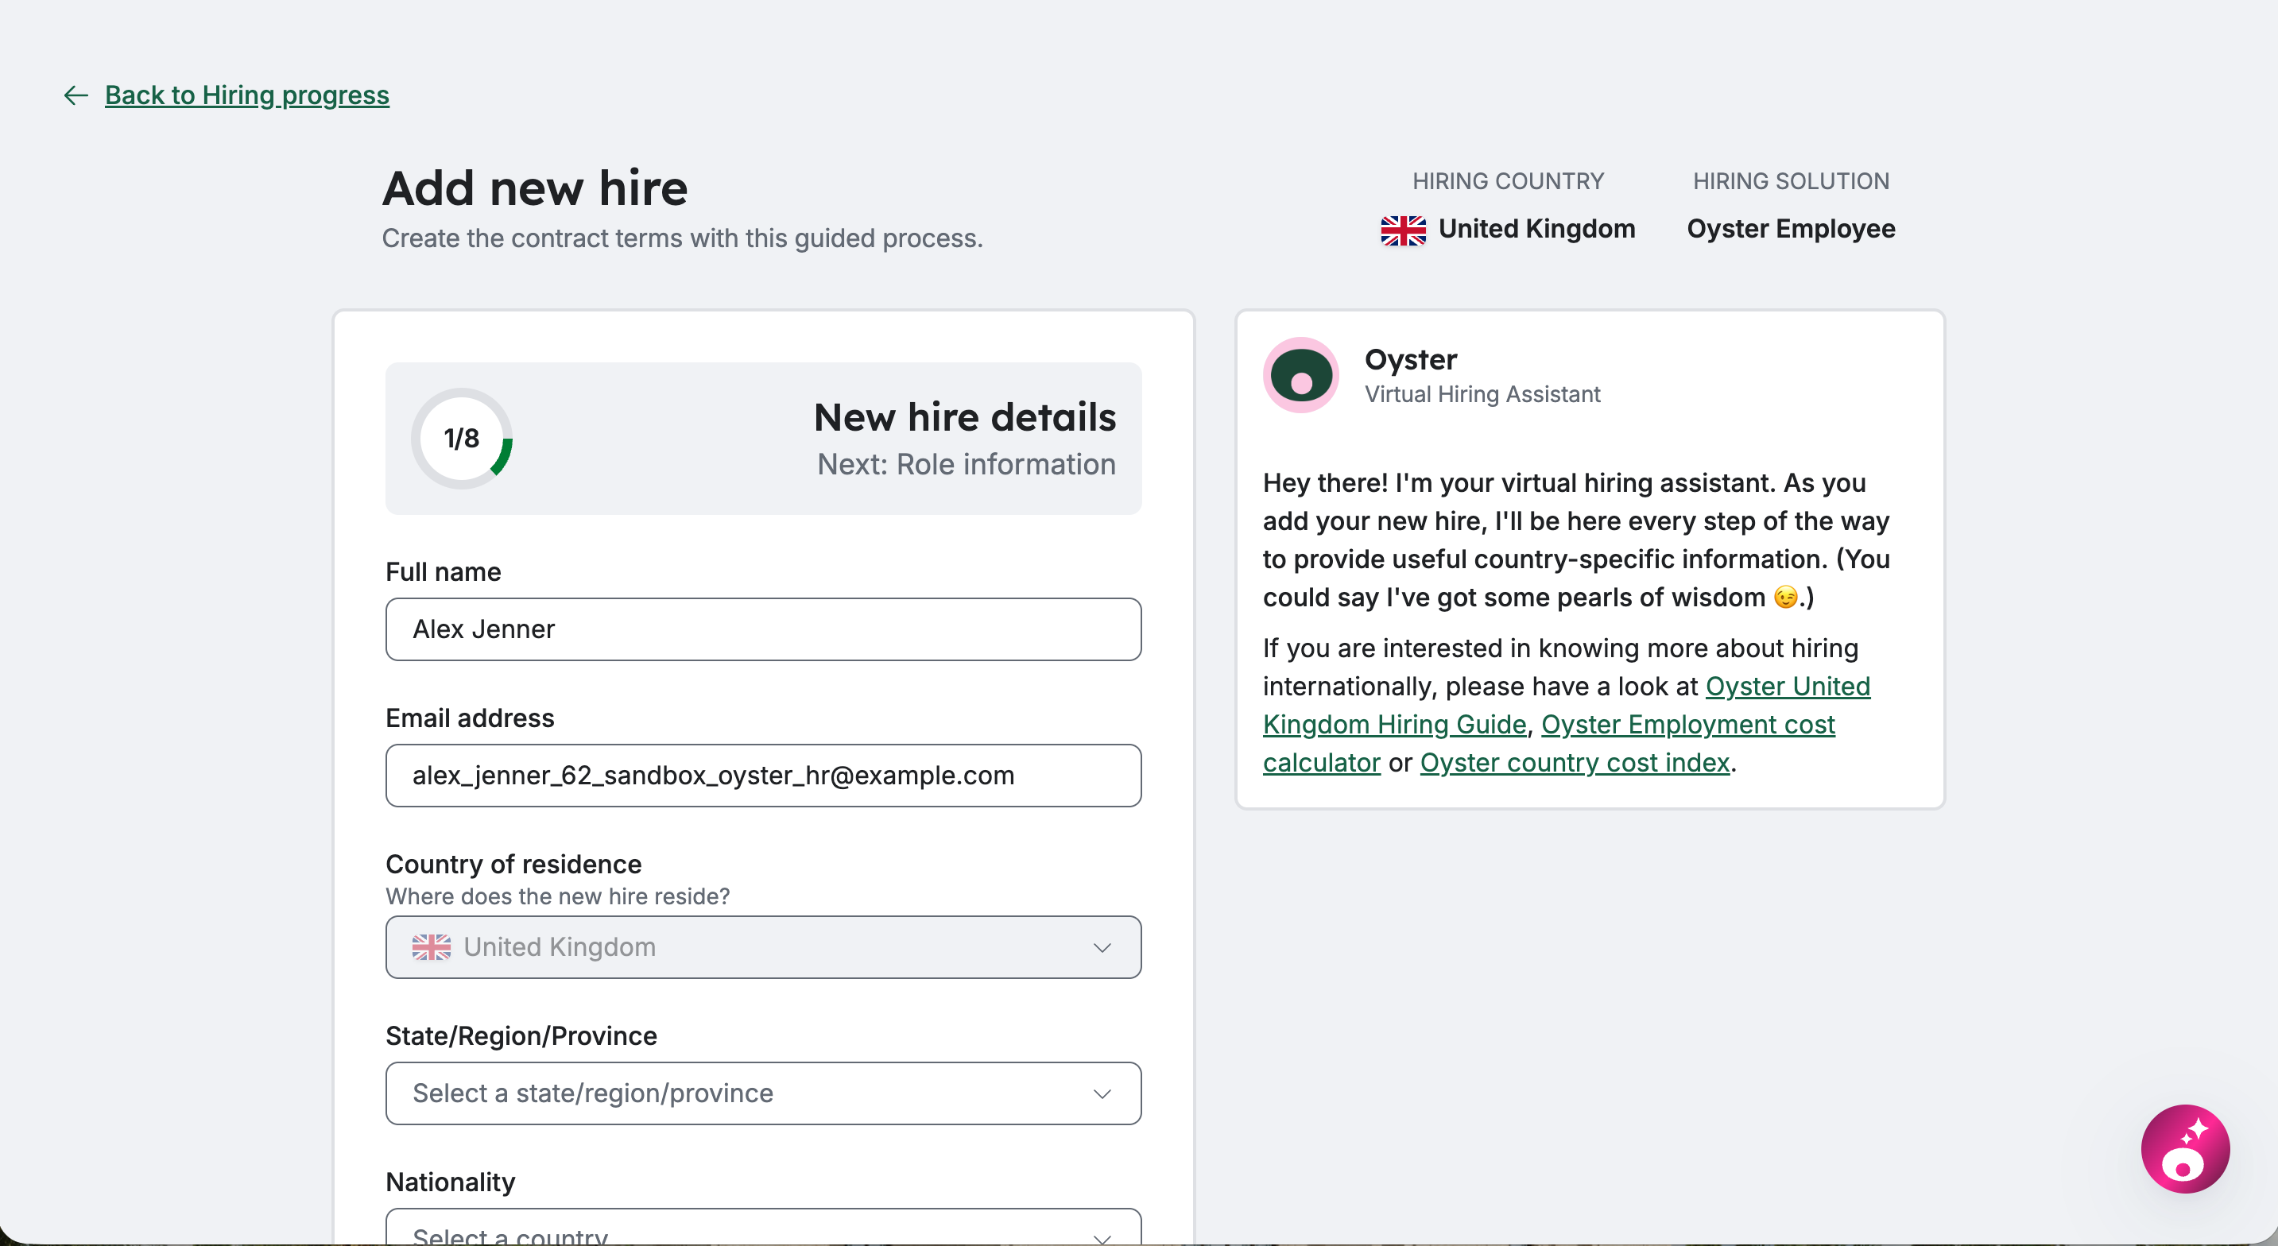2278x1246 pixels.
Task: Click 'HIRING COUNTRY' label
Action: coord(1508,181)
